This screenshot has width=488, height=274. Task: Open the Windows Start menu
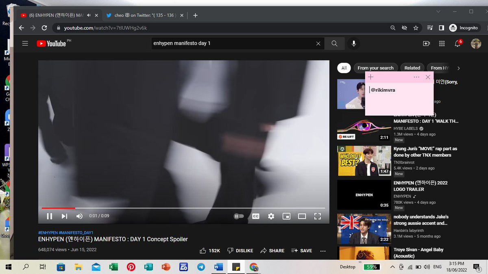click(9, 267)
